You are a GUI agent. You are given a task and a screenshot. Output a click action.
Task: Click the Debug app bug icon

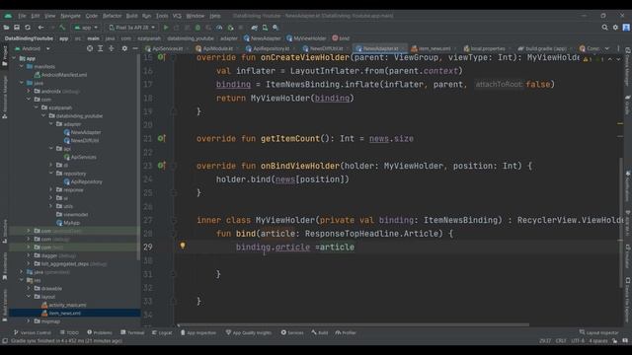tap(197, 28)
